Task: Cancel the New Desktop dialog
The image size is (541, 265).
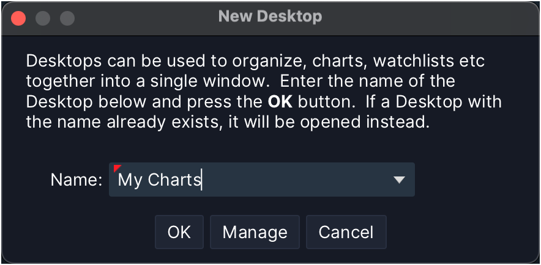Action: coord(346,232)
